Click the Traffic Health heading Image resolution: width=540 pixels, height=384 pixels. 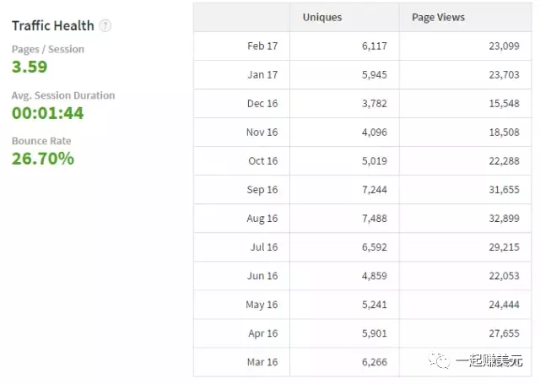point(52,25)
